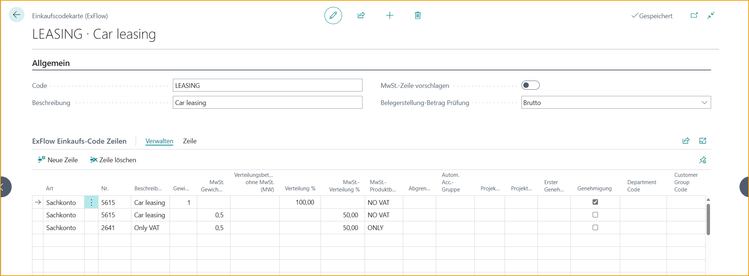
Task: Uncheck Genehmigung for first 5615 line
Action: click(x=595, y=202)
